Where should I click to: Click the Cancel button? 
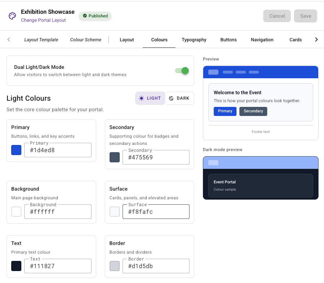tap(277, 16)
